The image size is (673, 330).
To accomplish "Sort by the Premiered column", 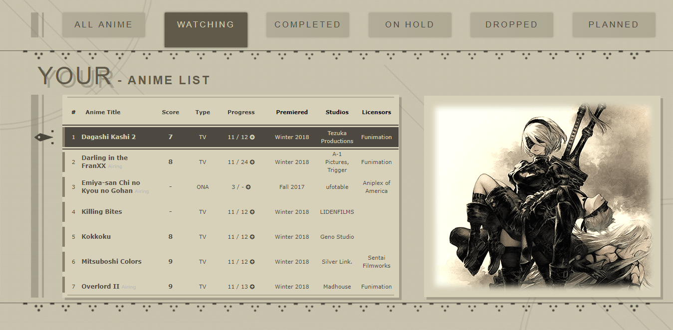I will tap(292, 112).
